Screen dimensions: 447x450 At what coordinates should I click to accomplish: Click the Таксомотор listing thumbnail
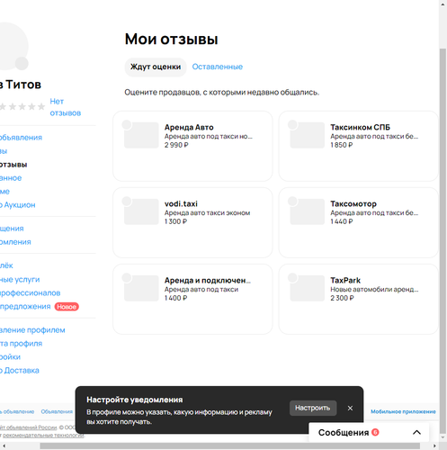(308, 211)
